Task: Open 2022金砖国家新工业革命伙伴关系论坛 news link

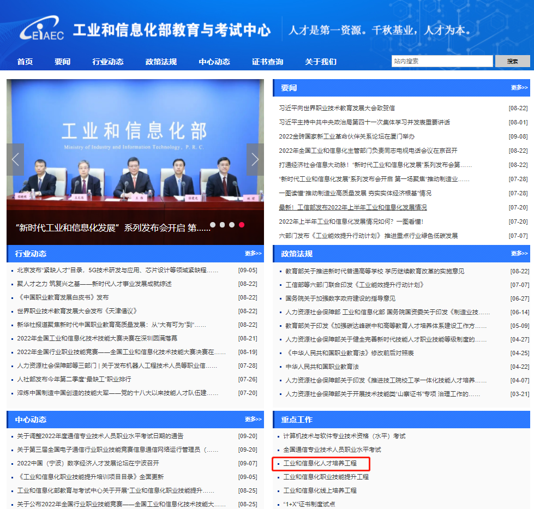Action: pyautogui.click(x=347, y=136)
